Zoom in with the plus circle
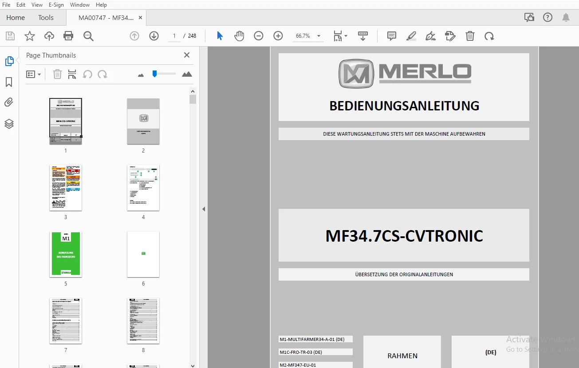This screenshot has height=368, width=579. point(278,36)
